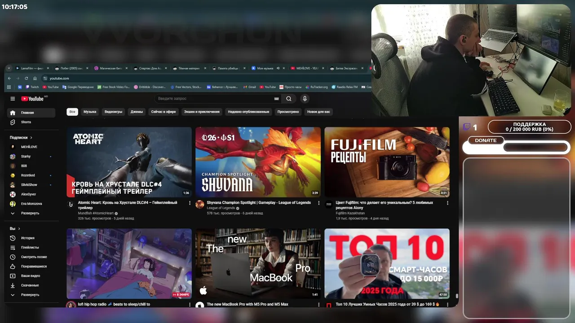Open AlexGyver channel subscription
This screenshot has height=323, width=575.
pyautogui.click(x=31, y=194)
